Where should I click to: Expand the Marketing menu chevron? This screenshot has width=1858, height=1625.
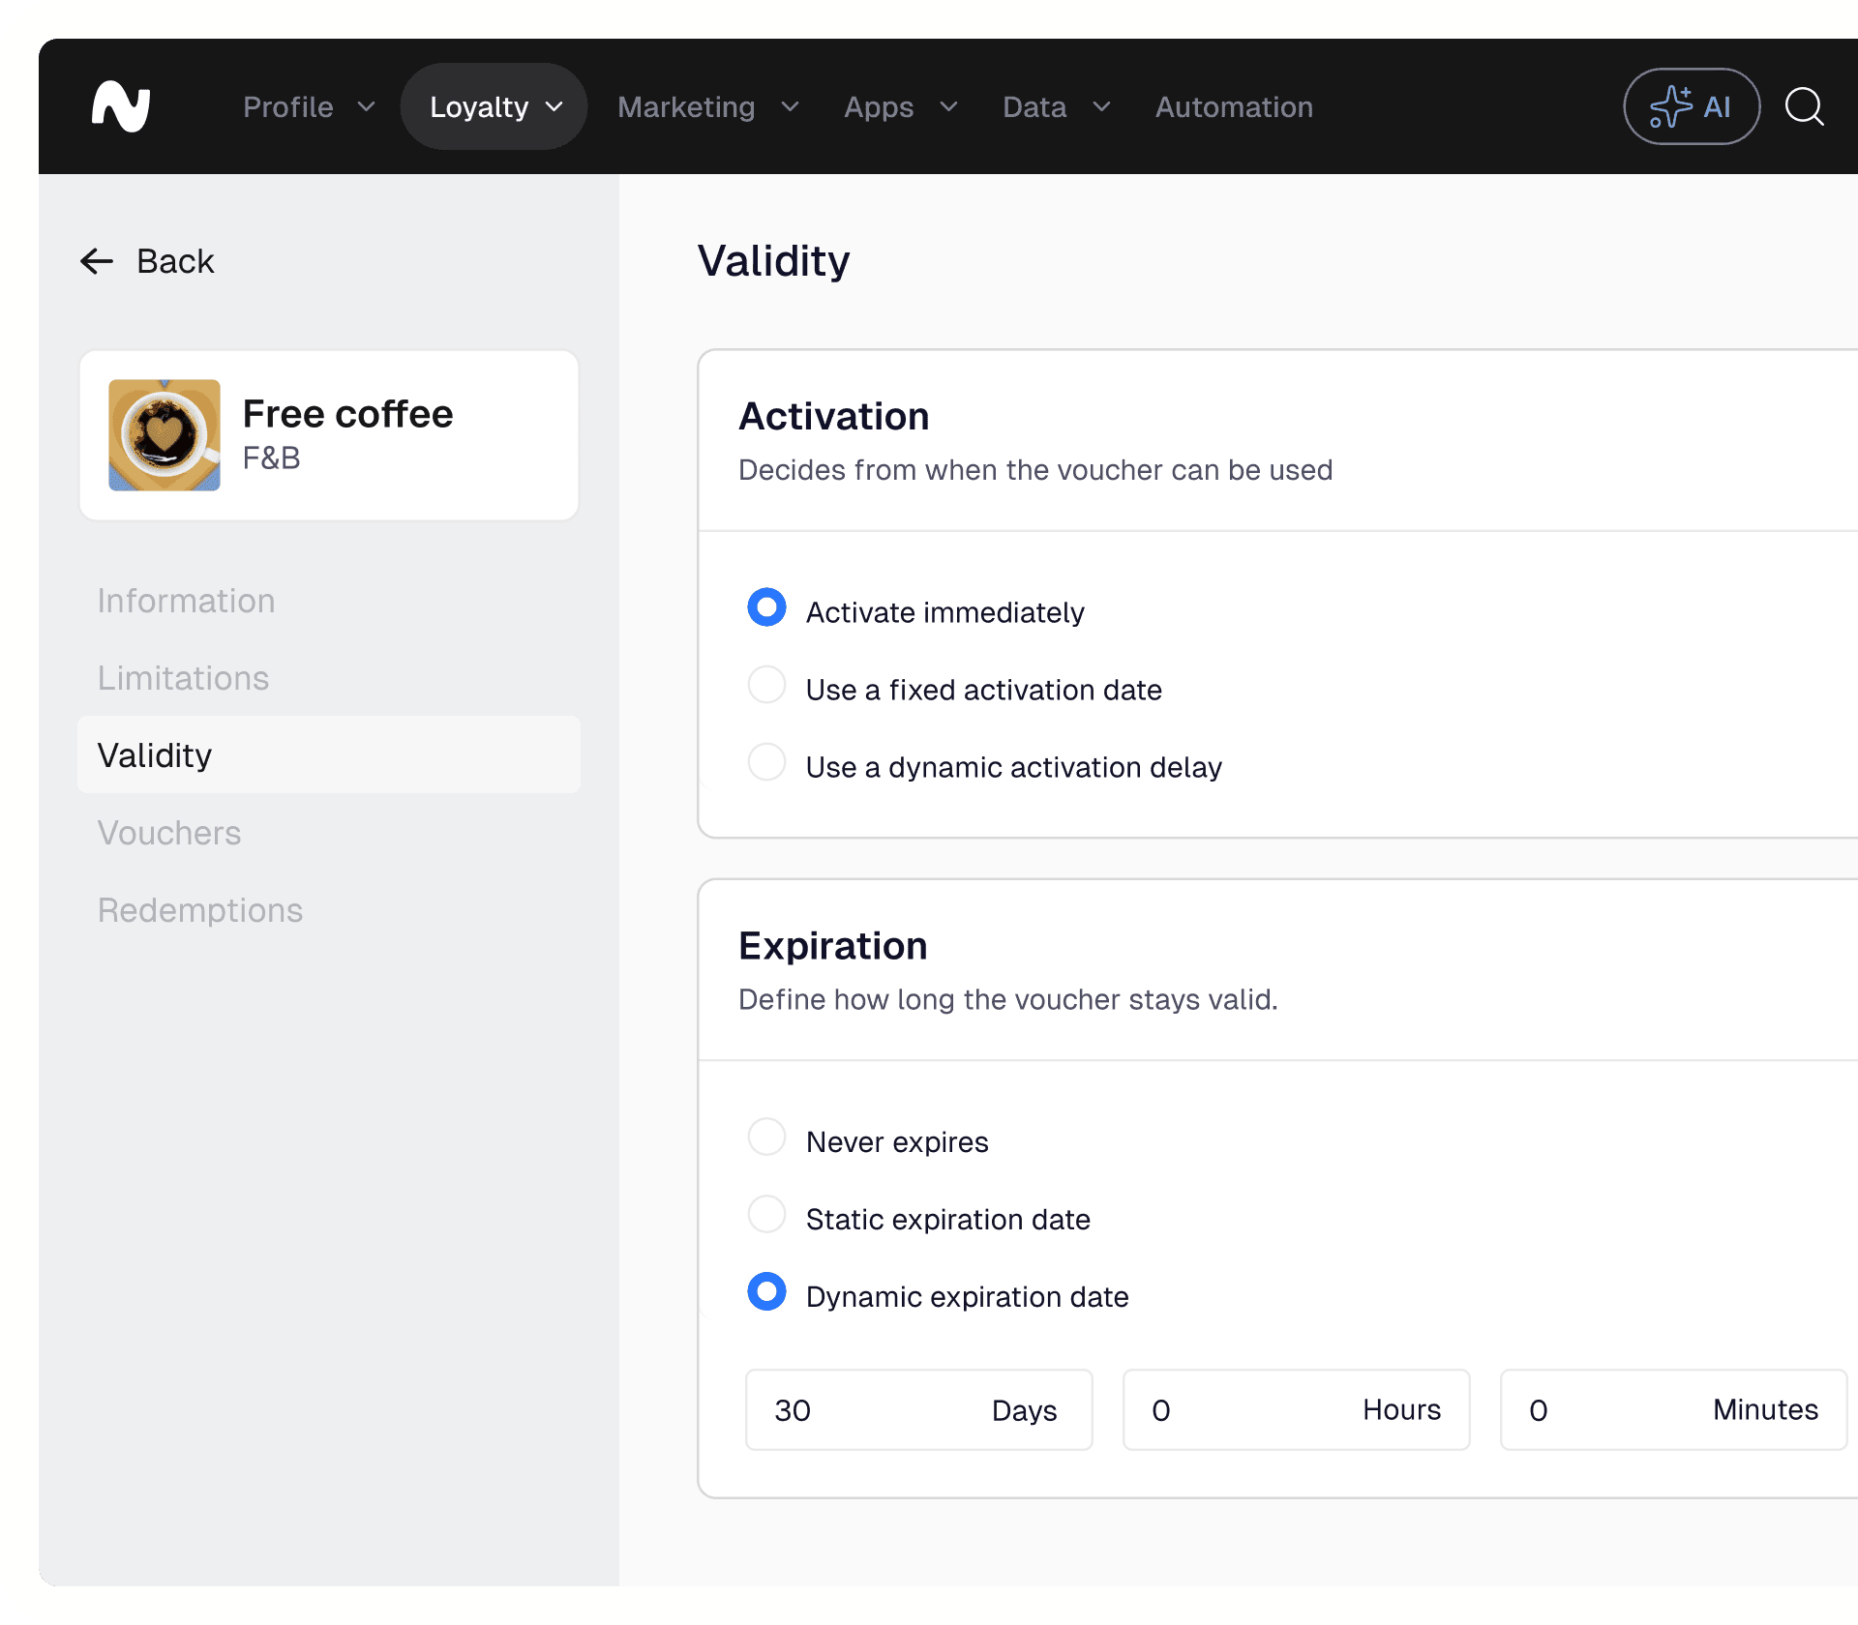point(790,106)
